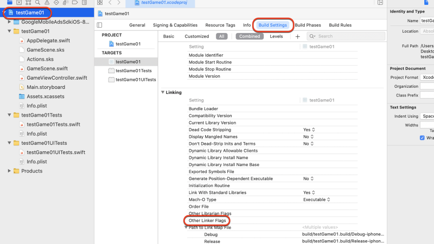This screenshot has height=244, width=434.
Task: Open Link With Standard Libraries popup
Action: pos(309,192)
